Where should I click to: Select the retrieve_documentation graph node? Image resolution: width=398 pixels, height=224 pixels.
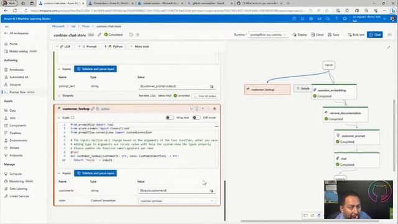(346, 114)
